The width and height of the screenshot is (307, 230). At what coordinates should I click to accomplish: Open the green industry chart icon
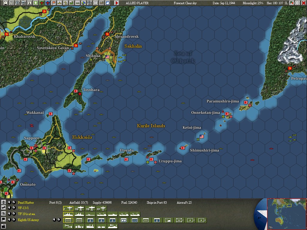[71, 3]
